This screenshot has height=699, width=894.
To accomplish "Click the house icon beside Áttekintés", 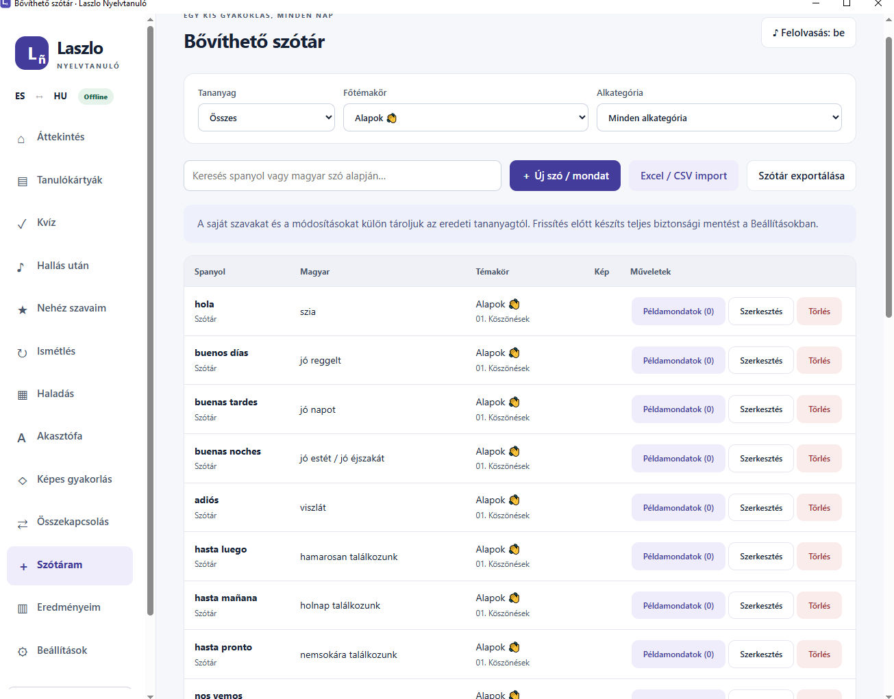I will pyautogui.click(x=22, y=138).
